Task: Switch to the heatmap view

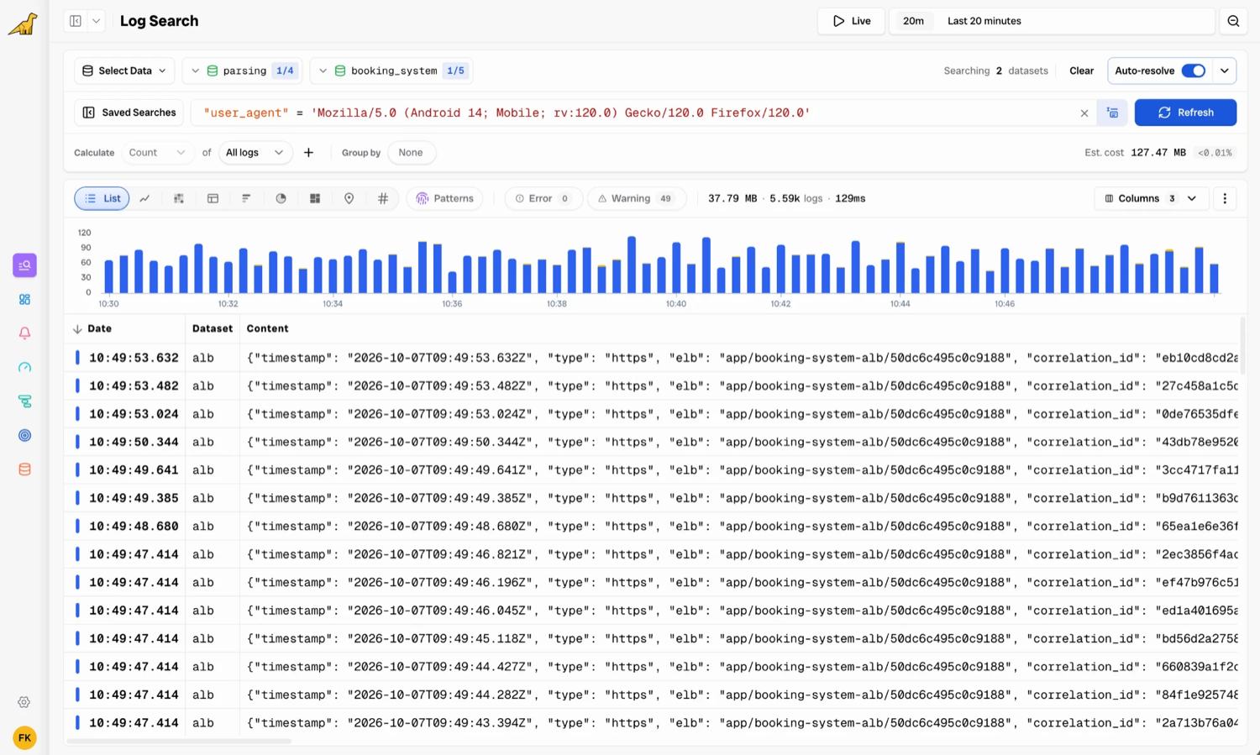Action: pyautogui.click(x=179, y=198)
